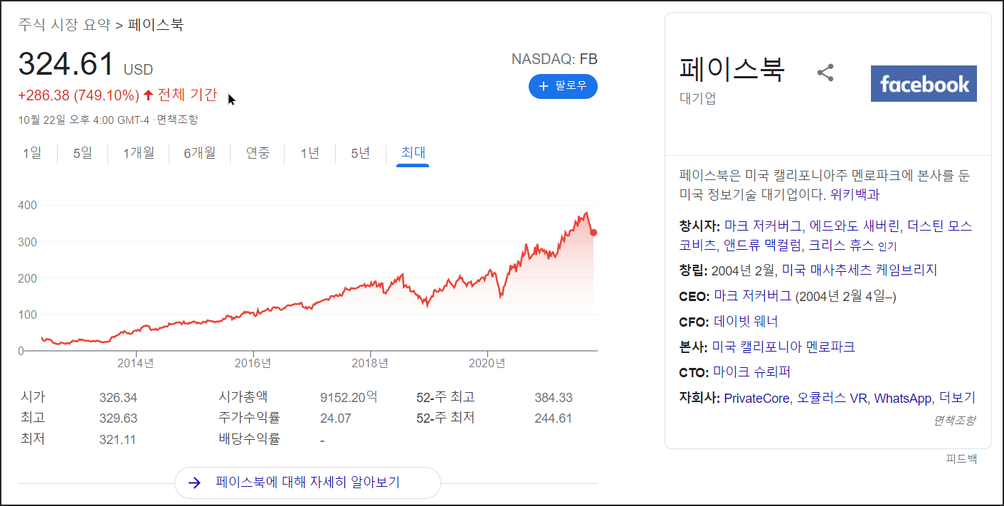The image size is (1004, 506).
Task: Click the stock price 324.61
Action: [x=66, y=64]
